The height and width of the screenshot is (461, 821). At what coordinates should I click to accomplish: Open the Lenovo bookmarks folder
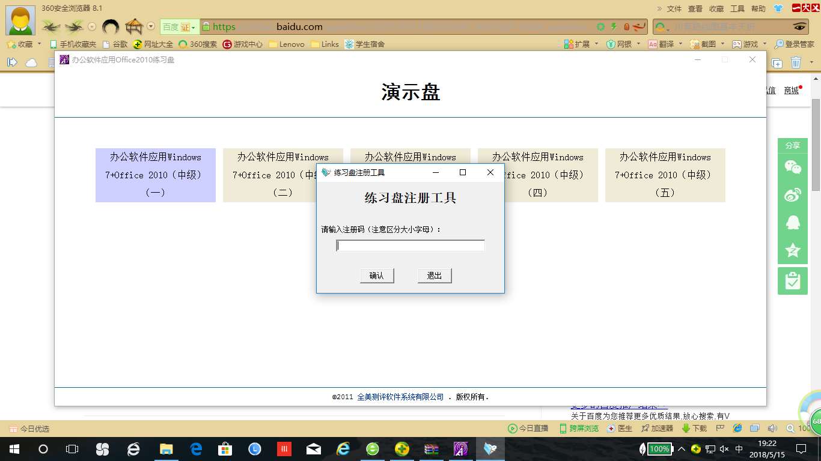[287, 44]
